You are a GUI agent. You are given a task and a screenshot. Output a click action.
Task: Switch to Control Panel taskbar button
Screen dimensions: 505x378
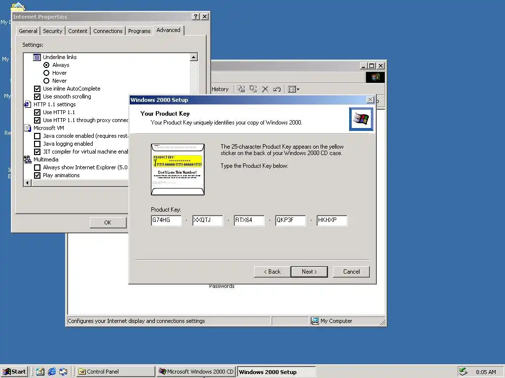click(114, 372)
